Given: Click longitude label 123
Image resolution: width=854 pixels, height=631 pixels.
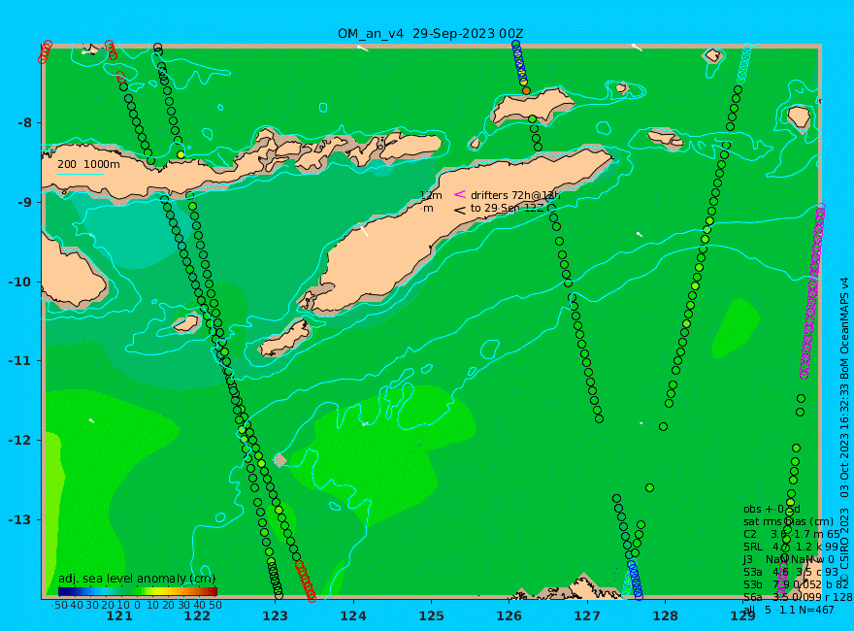Looking at the screenshot, I should click(x=275, y=615).
